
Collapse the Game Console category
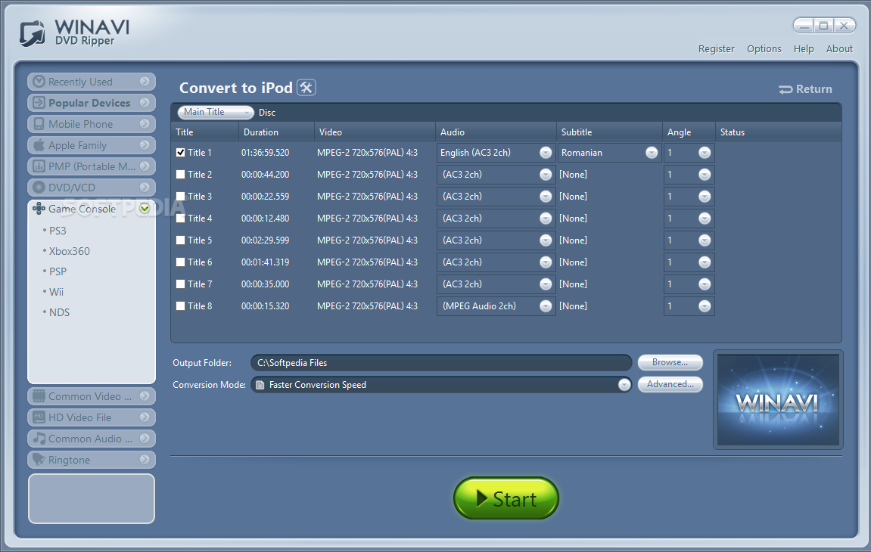point(145,208)
